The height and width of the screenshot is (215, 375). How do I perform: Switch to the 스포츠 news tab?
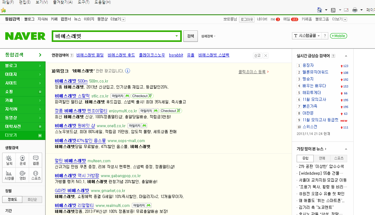click(338, 158)
